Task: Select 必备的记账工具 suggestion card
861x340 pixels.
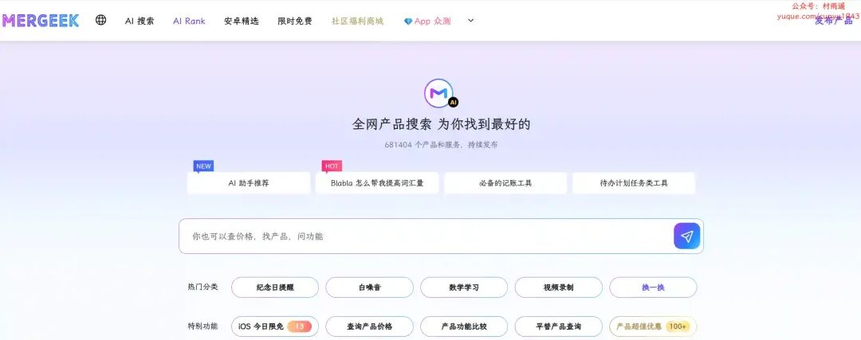Action: point(505,183)
